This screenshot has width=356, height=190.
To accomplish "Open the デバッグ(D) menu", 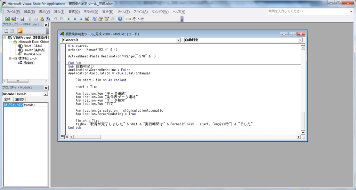I will 91,12.
